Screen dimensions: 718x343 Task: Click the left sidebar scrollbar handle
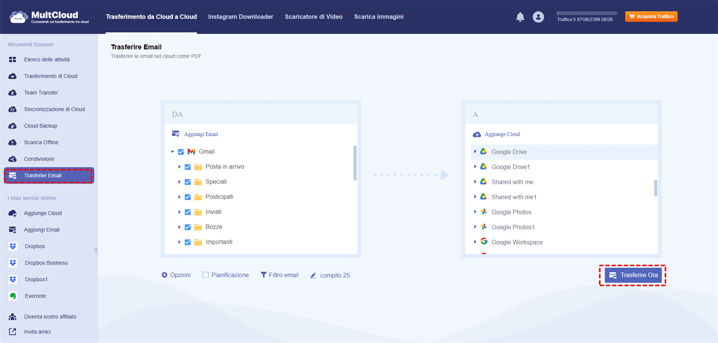96,250
